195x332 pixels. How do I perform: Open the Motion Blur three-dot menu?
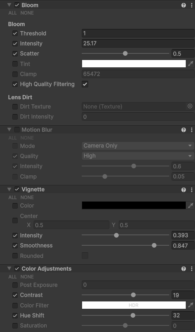(192, 130)
